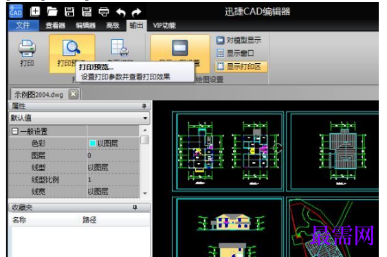Click the Save As floppy icon
The height and width of the screenshot is (257, 387).
click(x=87, y=12)
